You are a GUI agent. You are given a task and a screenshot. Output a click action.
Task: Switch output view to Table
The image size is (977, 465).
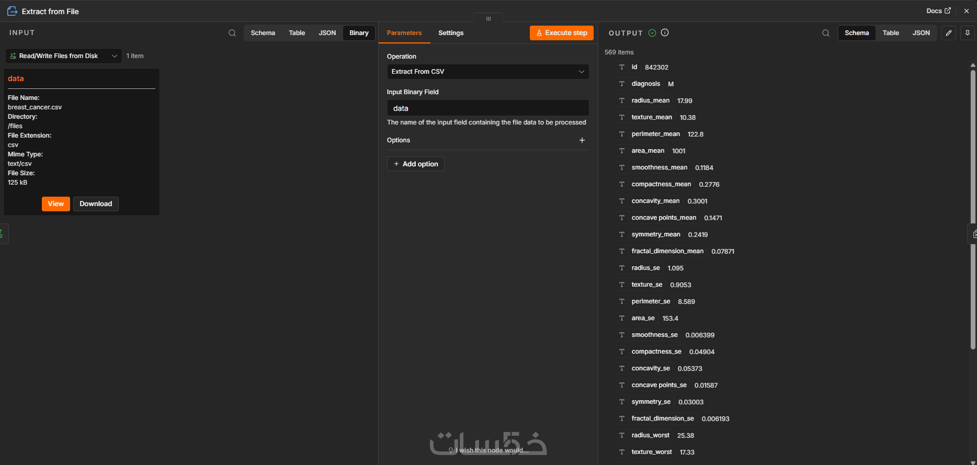coord(891,33)
